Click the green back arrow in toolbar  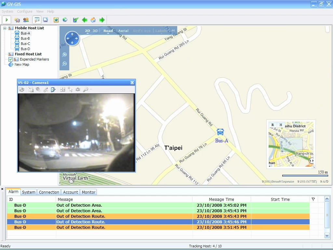pyautogui.click(x=85, y=20)
